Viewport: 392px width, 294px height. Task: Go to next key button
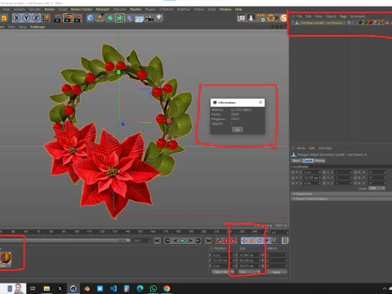198,241
